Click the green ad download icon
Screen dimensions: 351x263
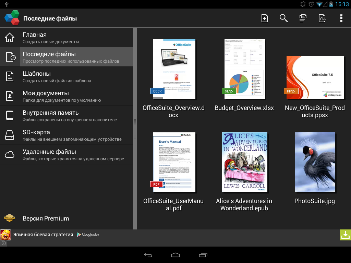(x=345, y=235)
